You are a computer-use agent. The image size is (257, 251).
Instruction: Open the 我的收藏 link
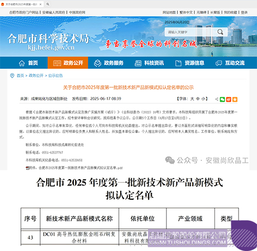[x=231, y=12]
